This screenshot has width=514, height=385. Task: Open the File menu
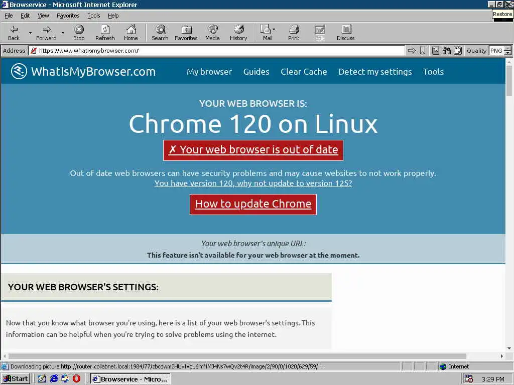pyautogui.click(x=9, y=16)
